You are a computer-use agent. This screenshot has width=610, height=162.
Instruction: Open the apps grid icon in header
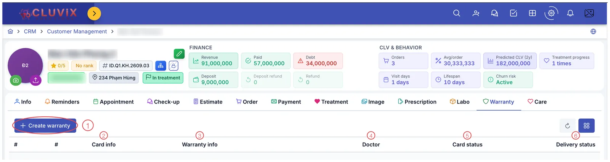532,13
